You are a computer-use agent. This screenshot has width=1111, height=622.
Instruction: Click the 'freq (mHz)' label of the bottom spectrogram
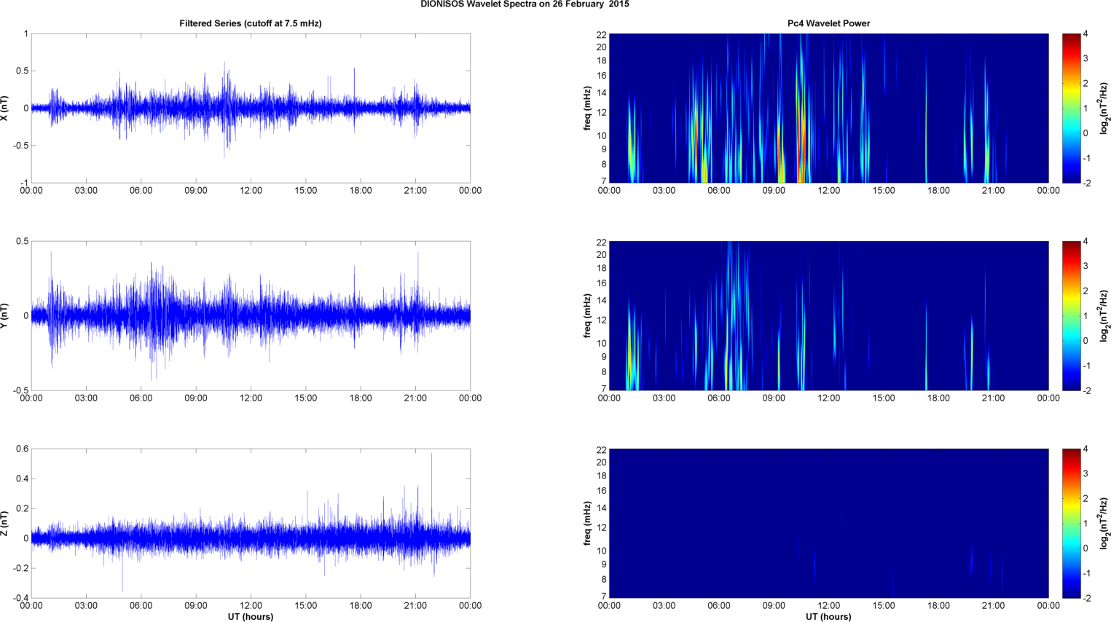587,523
